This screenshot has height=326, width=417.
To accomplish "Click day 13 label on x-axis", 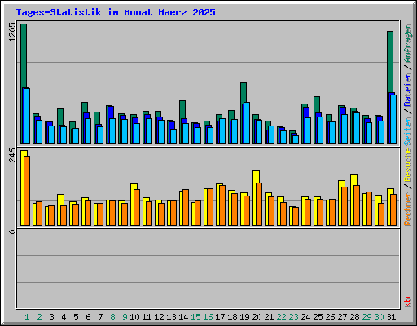I will (x=171, y=317).
